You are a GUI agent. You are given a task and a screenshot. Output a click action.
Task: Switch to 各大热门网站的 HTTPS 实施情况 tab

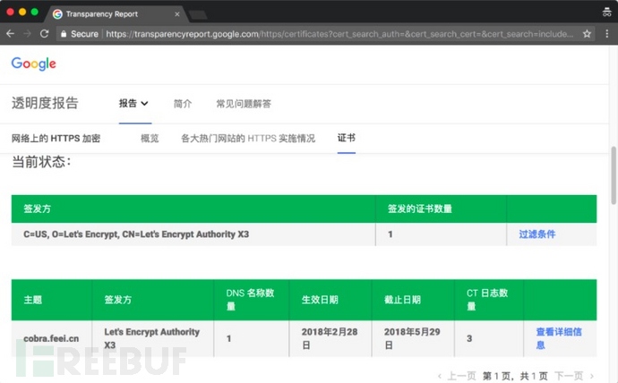click(x=248, y=138)
